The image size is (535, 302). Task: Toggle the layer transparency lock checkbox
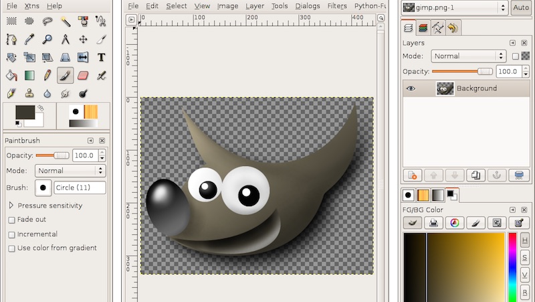(516, 56)
